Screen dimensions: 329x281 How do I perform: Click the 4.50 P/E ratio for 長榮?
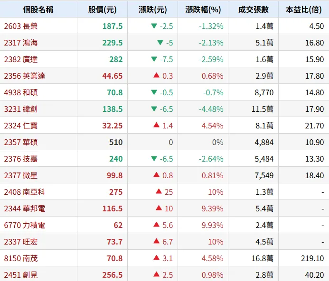click(x=317, y=26)
